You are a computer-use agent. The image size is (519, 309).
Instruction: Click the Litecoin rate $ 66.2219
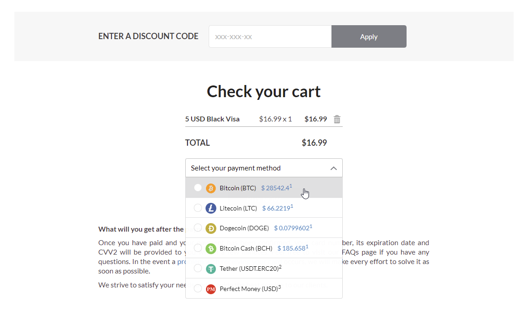(x=277, y=208)
